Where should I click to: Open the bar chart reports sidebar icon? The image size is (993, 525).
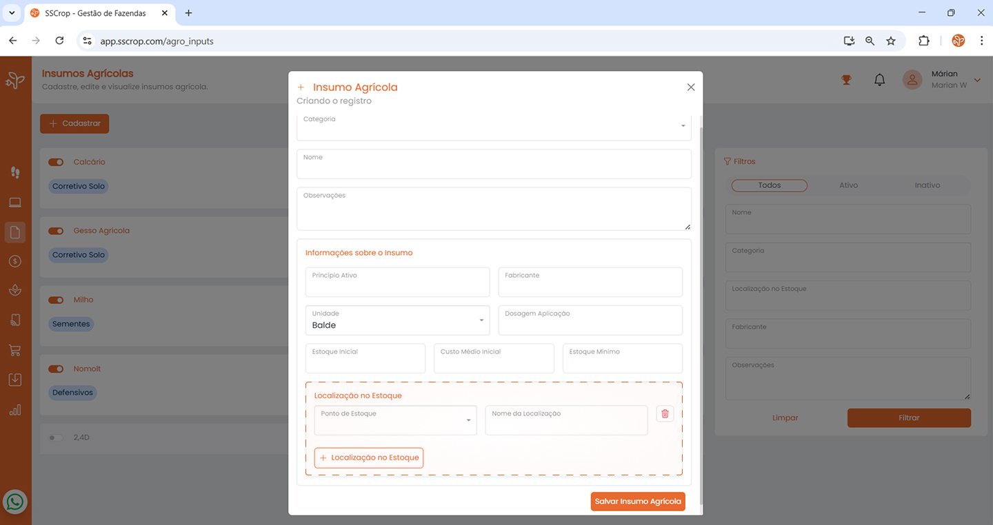[x=14, y=410]
